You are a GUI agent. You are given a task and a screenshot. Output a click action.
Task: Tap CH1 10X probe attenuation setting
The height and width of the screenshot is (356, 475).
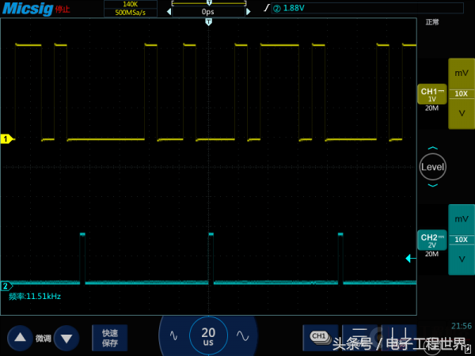462,94
